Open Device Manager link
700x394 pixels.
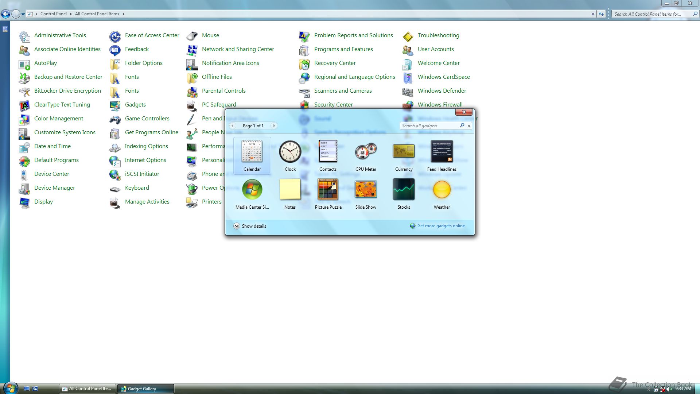pyautogui.click(x=55, y=188)
